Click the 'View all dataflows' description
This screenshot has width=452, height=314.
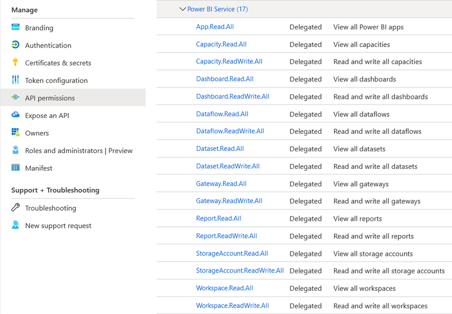coord(362,115)
